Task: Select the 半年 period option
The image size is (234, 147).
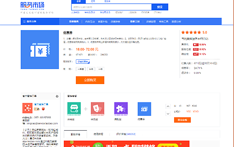Action: click(x=91, y=69)
